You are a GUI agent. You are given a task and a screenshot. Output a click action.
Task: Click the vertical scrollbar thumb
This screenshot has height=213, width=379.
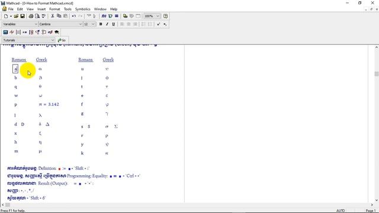(x=377, y=73)
